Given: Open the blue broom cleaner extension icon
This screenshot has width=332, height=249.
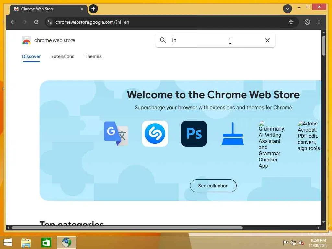Looking at the screenshot, I should tap(233, 134).
